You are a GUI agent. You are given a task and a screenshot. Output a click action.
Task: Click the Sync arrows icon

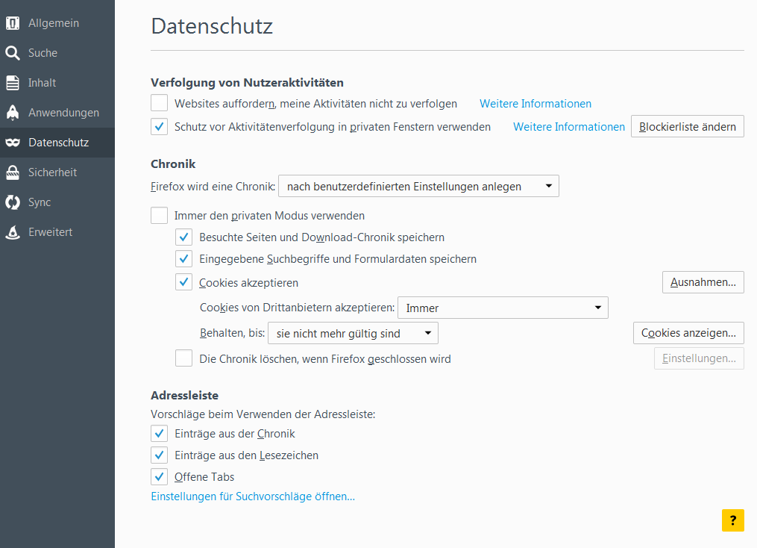click(13, 202)
